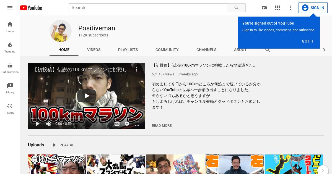Viewport: 332px width, 174px height.
Task: Open the video player three-dot menu
Action: (x=137, y=70)
